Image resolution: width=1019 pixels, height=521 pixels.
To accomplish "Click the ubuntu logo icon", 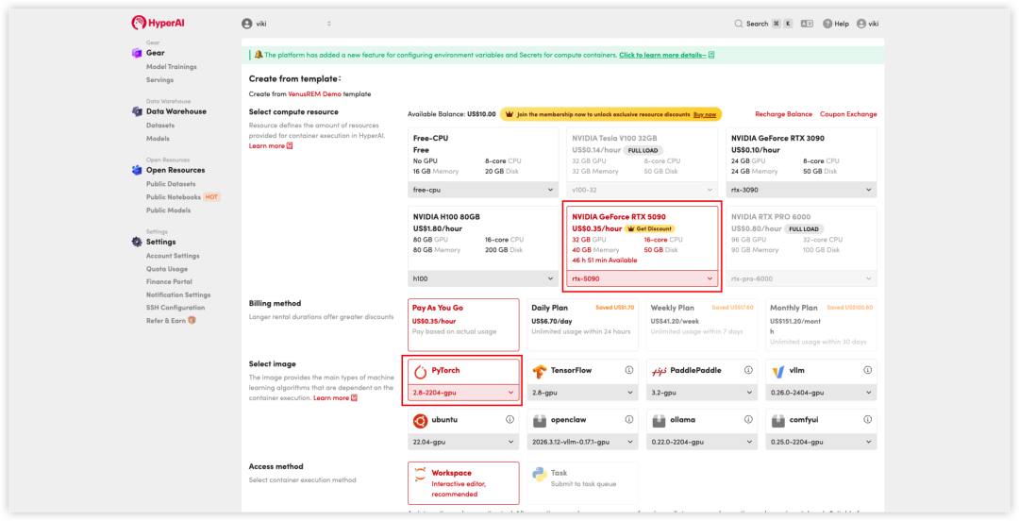I will 421,421.
